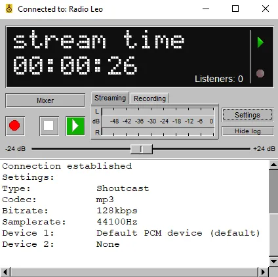Click the right channel level meter

pos(158,132)
